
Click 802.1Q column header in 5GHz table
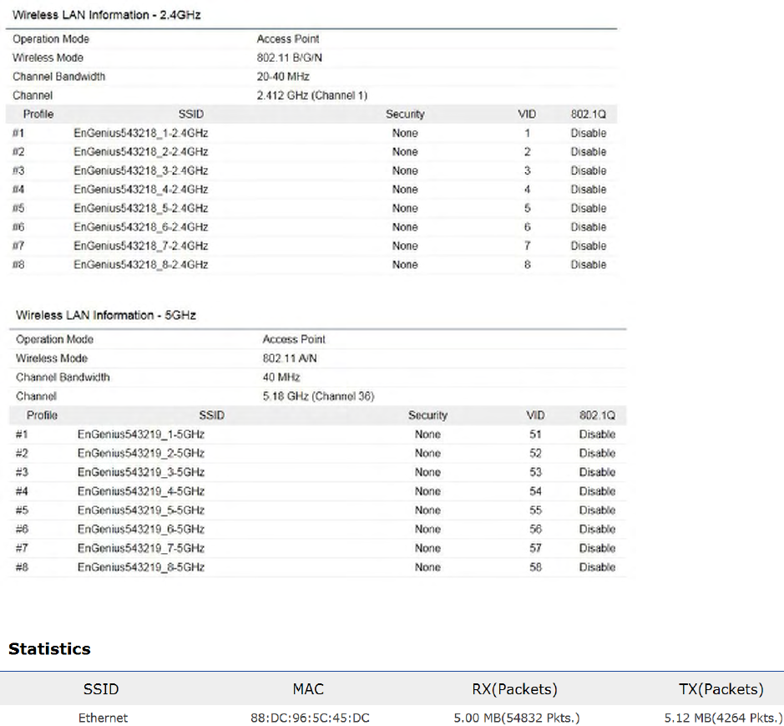point(598,415)
